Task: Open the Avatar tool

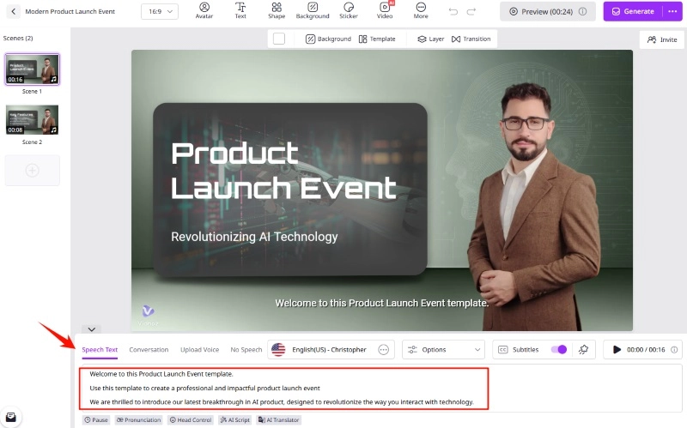Action: (204, 10)
